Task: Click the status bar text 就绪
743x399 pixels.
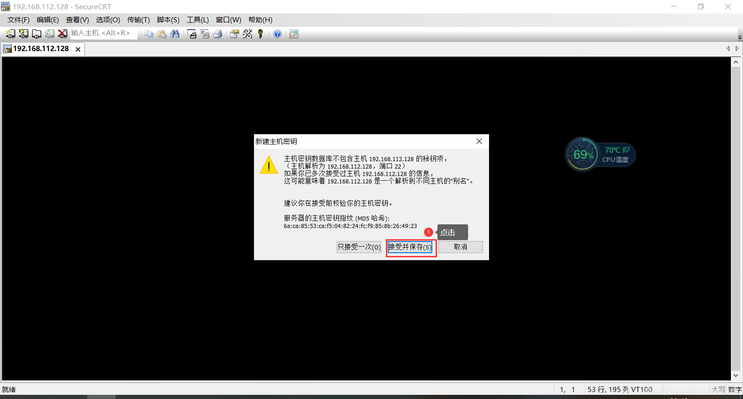Action: pyautogui.click(x=9, y=390)
